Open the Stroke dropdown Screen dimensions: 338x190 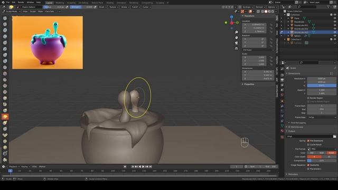tap(125, 7)
